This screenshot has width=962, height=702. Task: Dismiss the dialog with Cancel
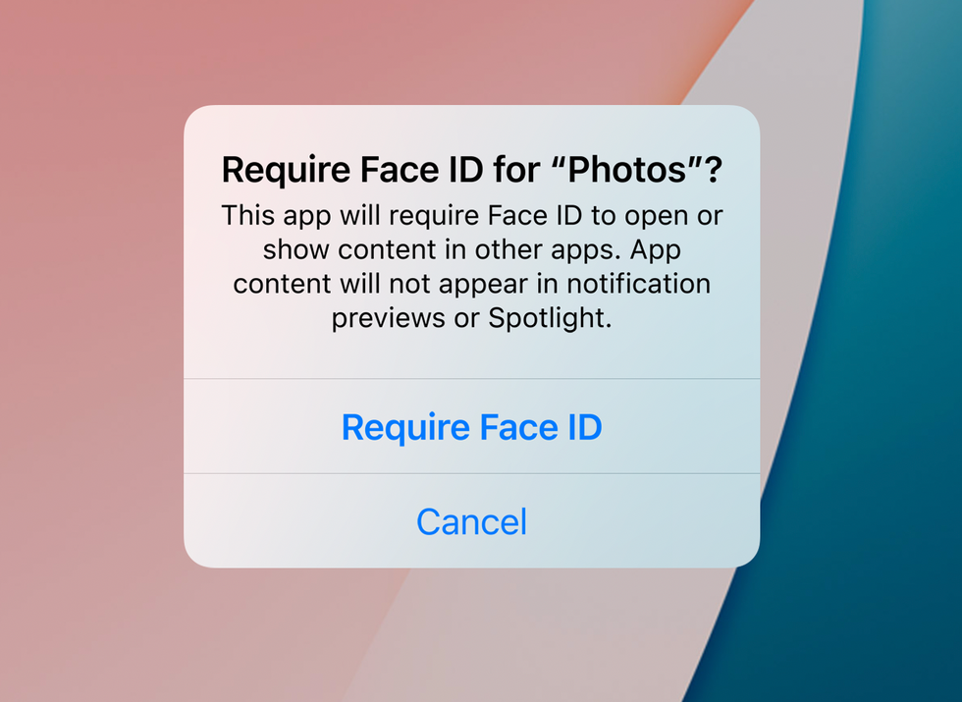point(471,521)
